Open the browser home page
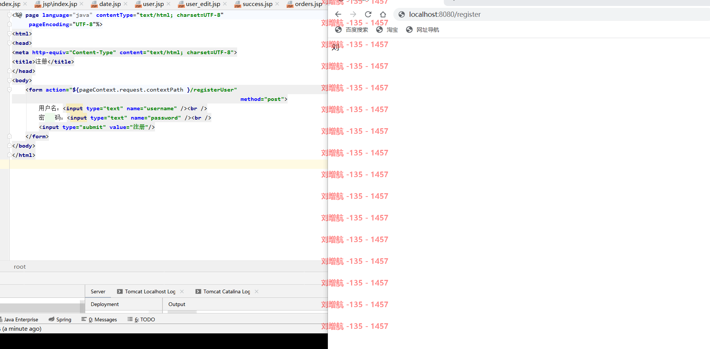Screen dimensions: 710x349 tap(383, 14)
